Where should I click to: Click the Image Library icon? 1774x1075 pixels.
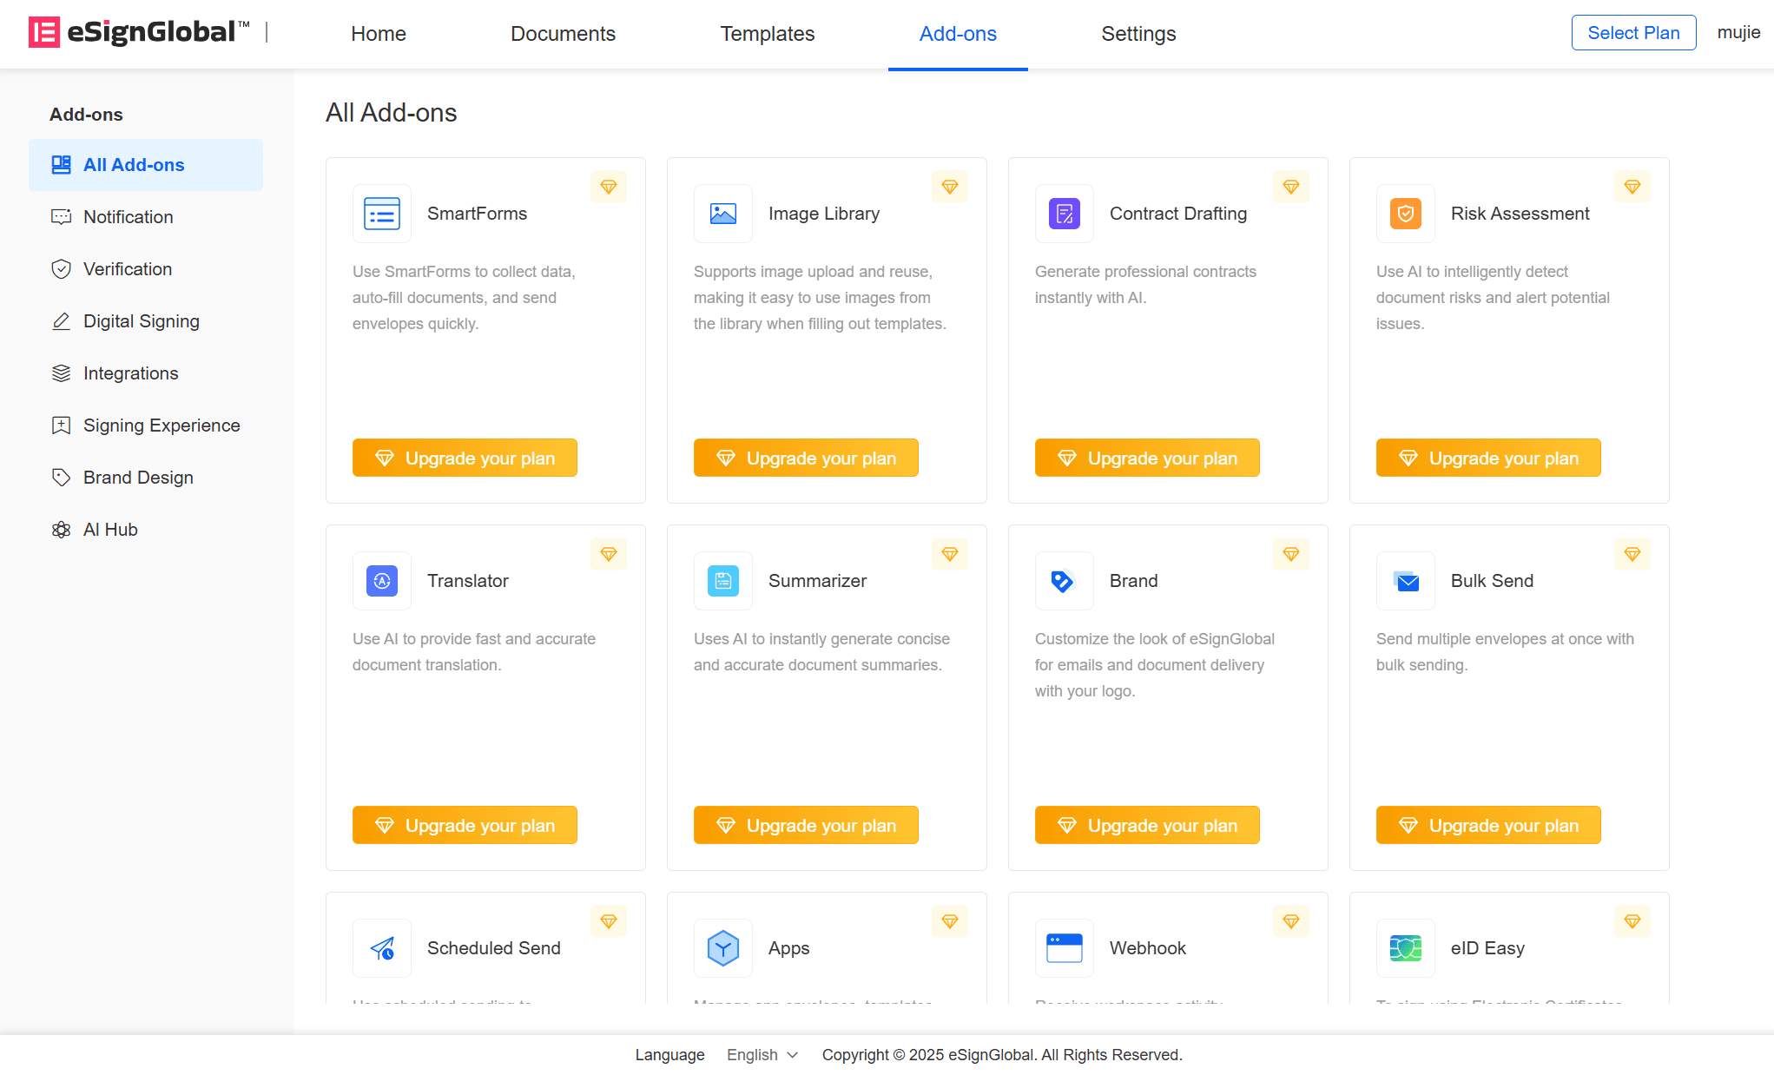[x=723, y=214]
